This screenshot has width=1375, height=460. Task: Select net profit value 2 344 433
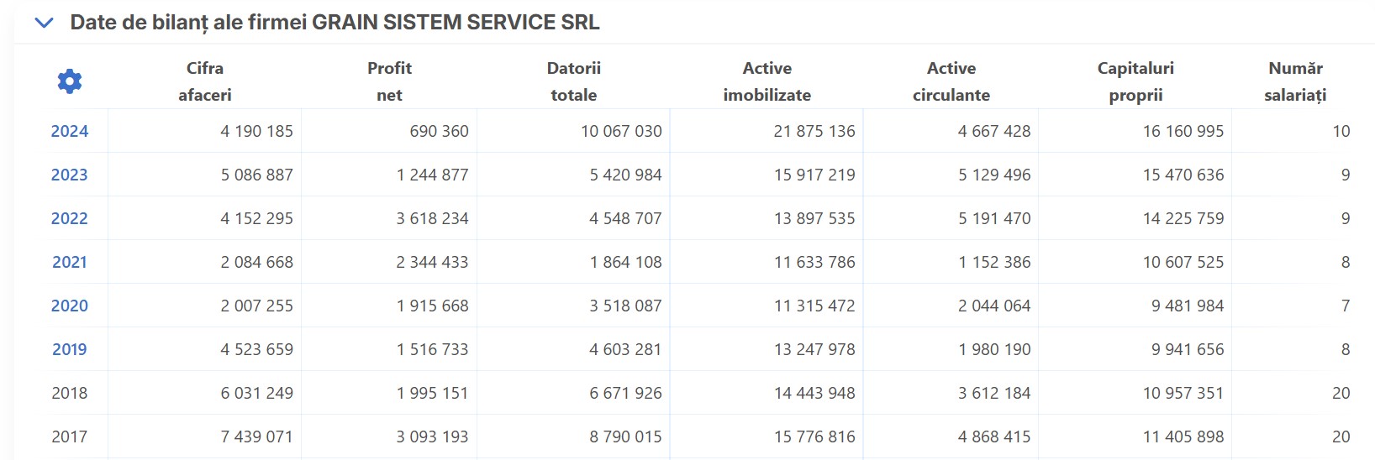click(433, 262)
